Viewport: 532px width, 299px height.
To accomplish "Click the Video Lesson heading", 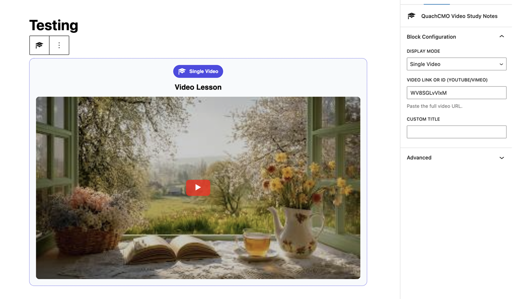I will click(x=198, y=87).
